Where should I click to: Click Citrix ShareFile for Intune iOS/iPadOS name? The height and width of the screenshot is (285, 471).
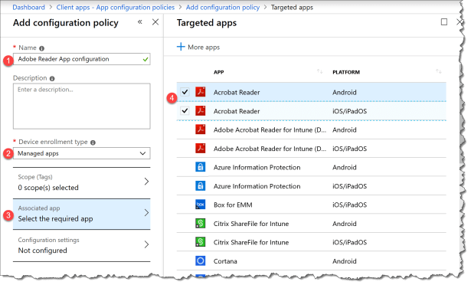pyautogui.click(x=251, y=242)
